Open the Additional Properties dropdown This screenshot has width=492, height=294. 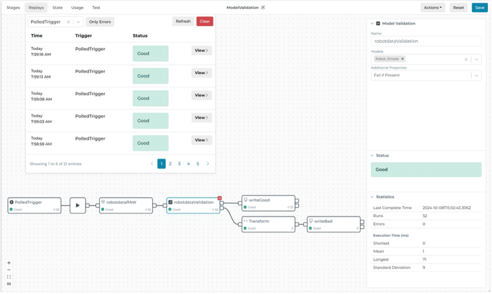point(476,75)
